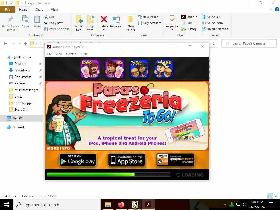Open the Windows Start menu
280x210 pixels.
click(x=7, y=205)
